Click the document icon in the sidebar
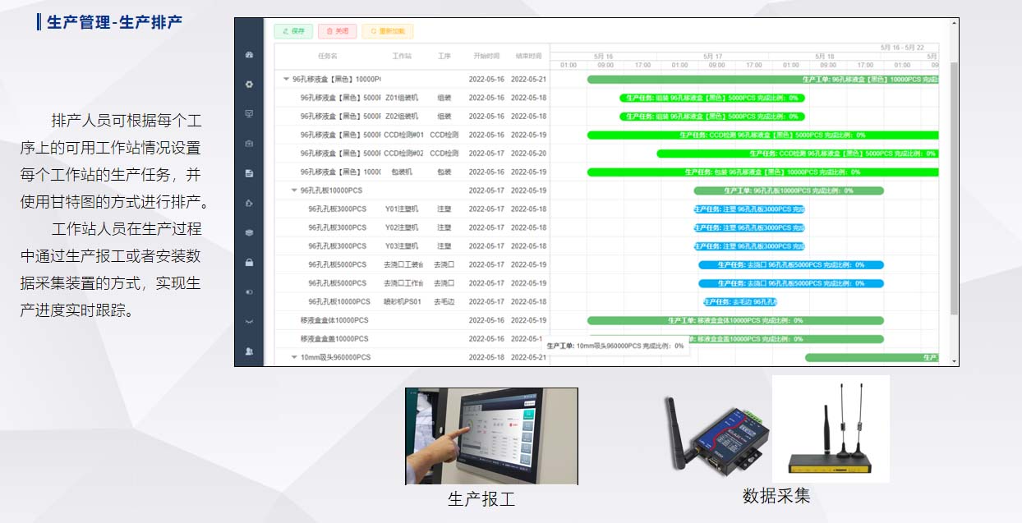The width and height of the screenshot is (1022, 523). (249, 173)
